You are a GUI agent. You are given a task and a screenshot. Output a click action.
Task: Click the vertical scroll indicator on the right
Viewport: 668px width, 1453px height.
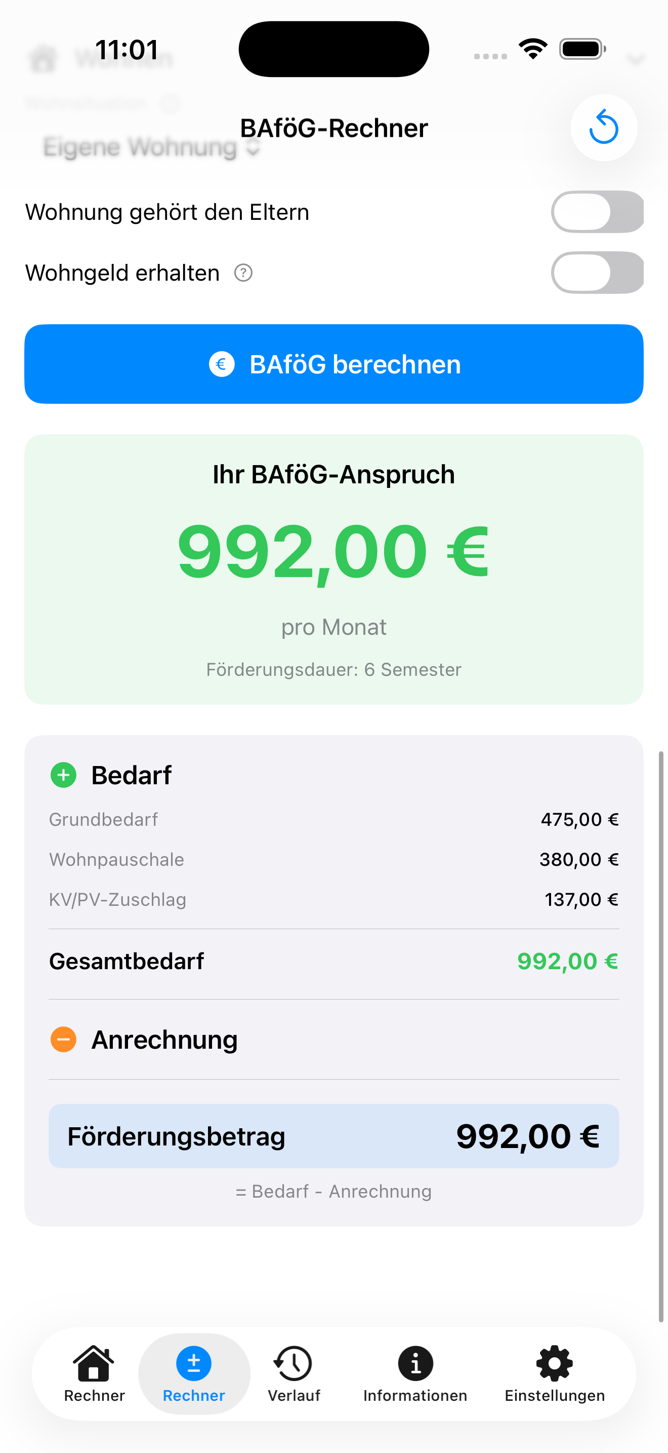coord(661,1036)
